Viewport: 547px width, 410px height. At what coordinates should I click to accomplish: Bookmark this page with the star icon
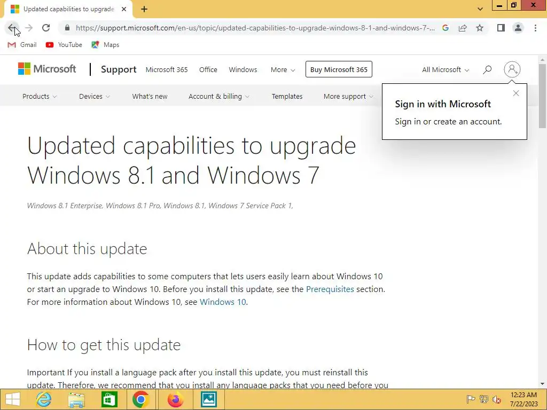click(x=480, y=28)
